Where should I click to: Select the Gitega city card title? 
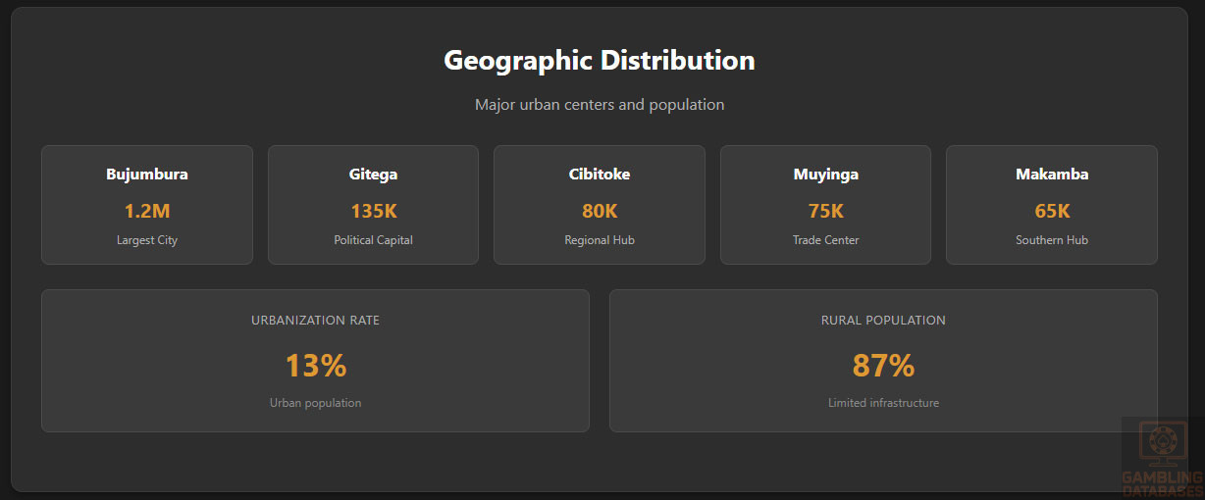[x=373, y=175]
